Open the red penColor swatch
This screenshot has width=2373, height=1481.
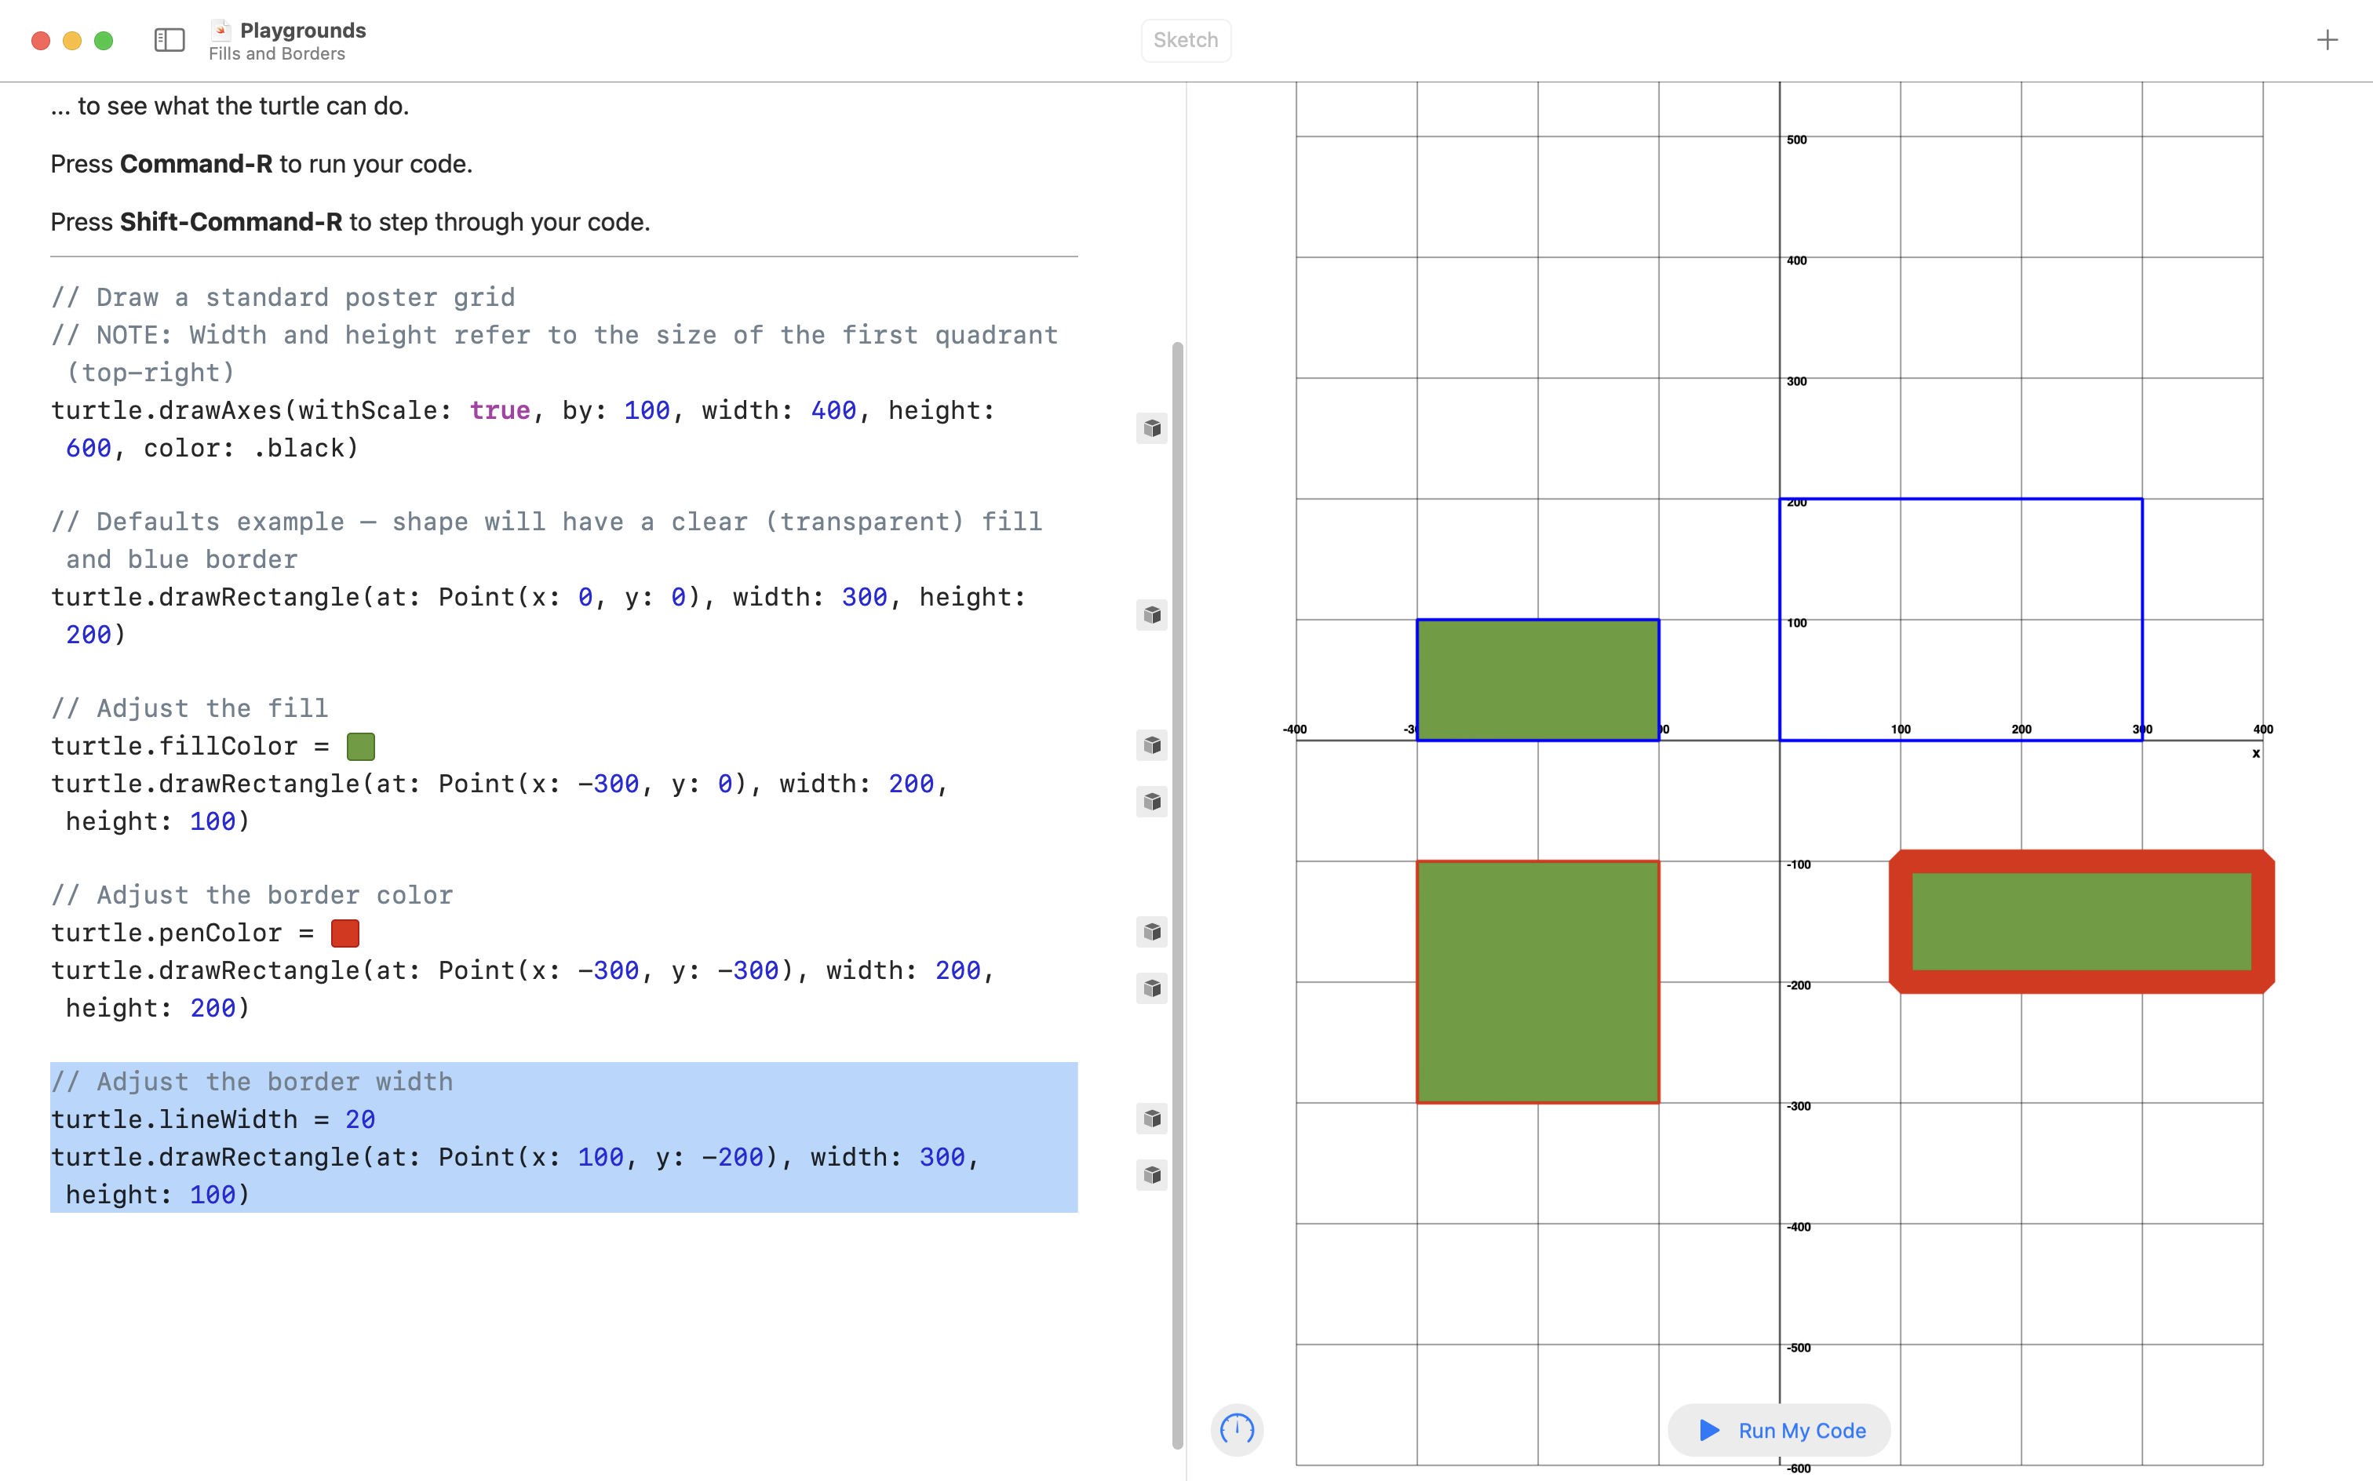pyautogui.click(x=344, y=933)
